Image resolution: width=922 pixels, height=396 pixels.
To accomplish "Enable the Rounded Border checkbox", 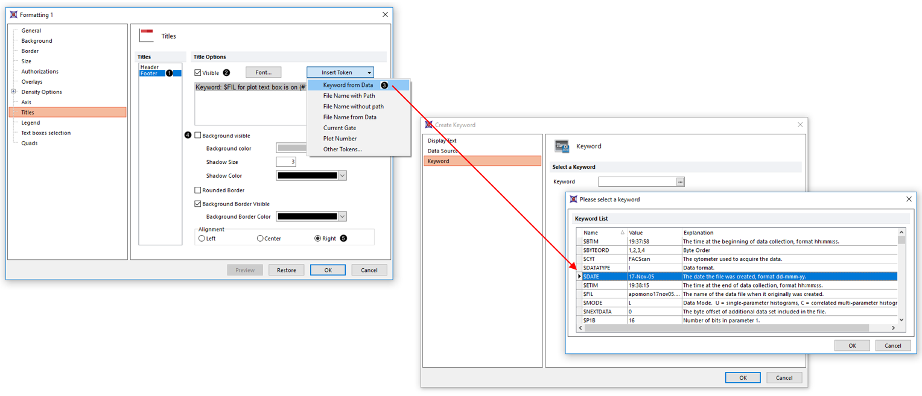I will pyautogui.click(x=198, y=190).
